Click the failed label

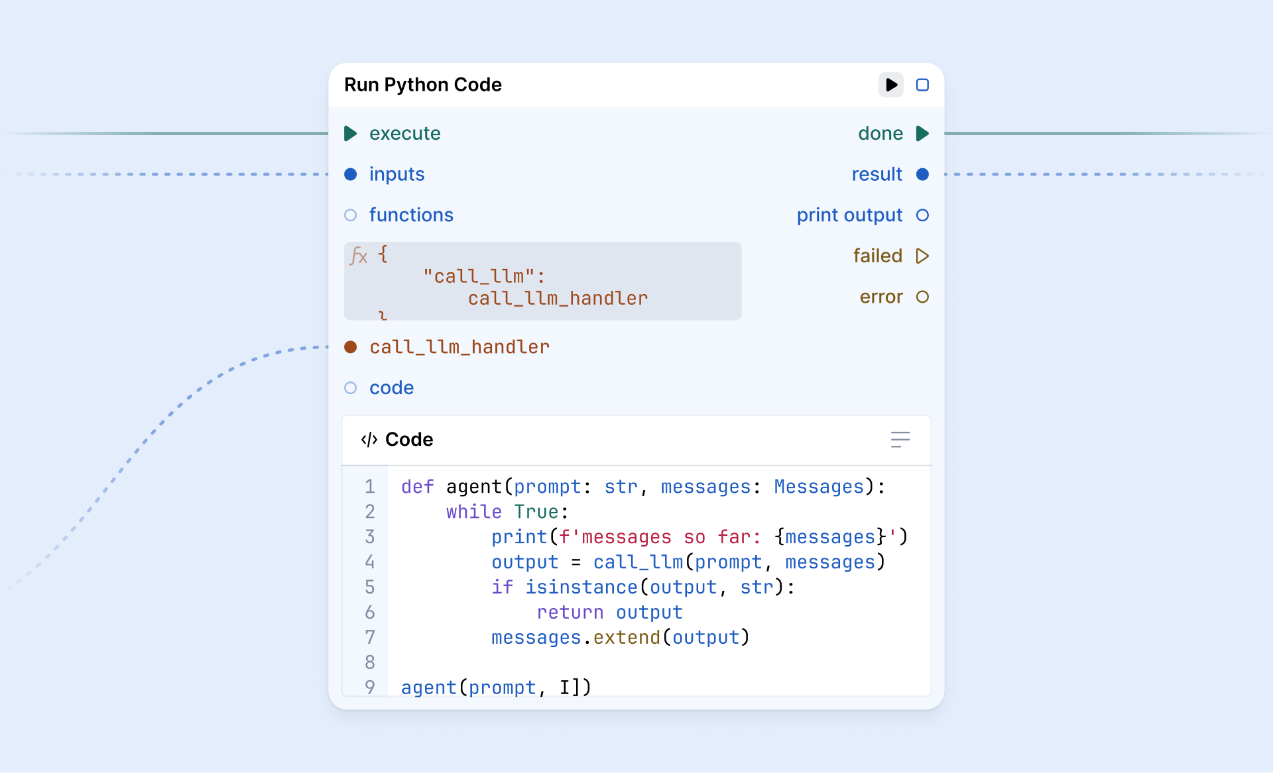click(878, 256)
